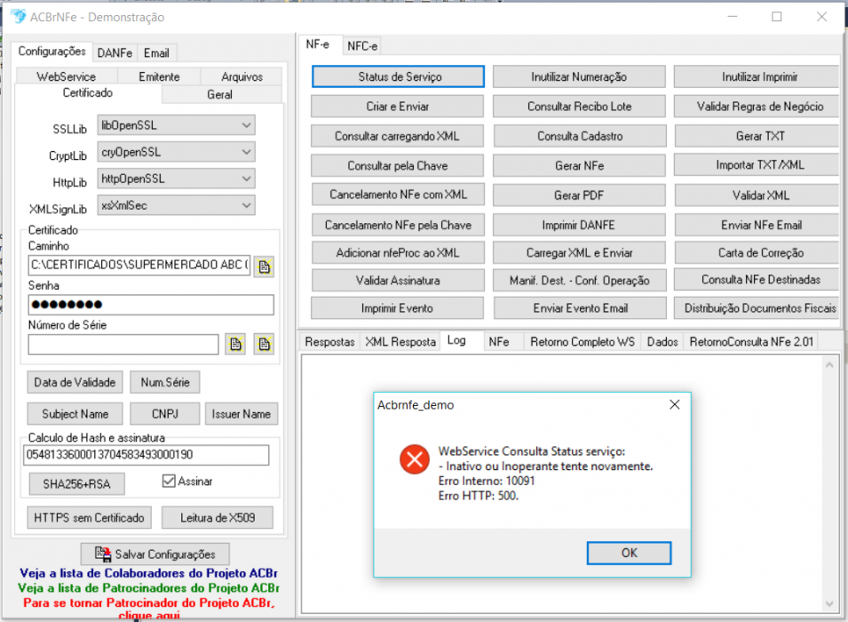Toggle the Assinar checkbox
The height and width of the screenshot is (622, 848).
click(169, 481)
